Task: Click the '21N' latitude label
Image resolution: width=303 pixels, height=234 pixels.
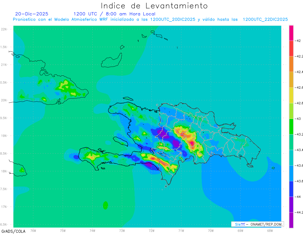Action: tap(4, 65)
